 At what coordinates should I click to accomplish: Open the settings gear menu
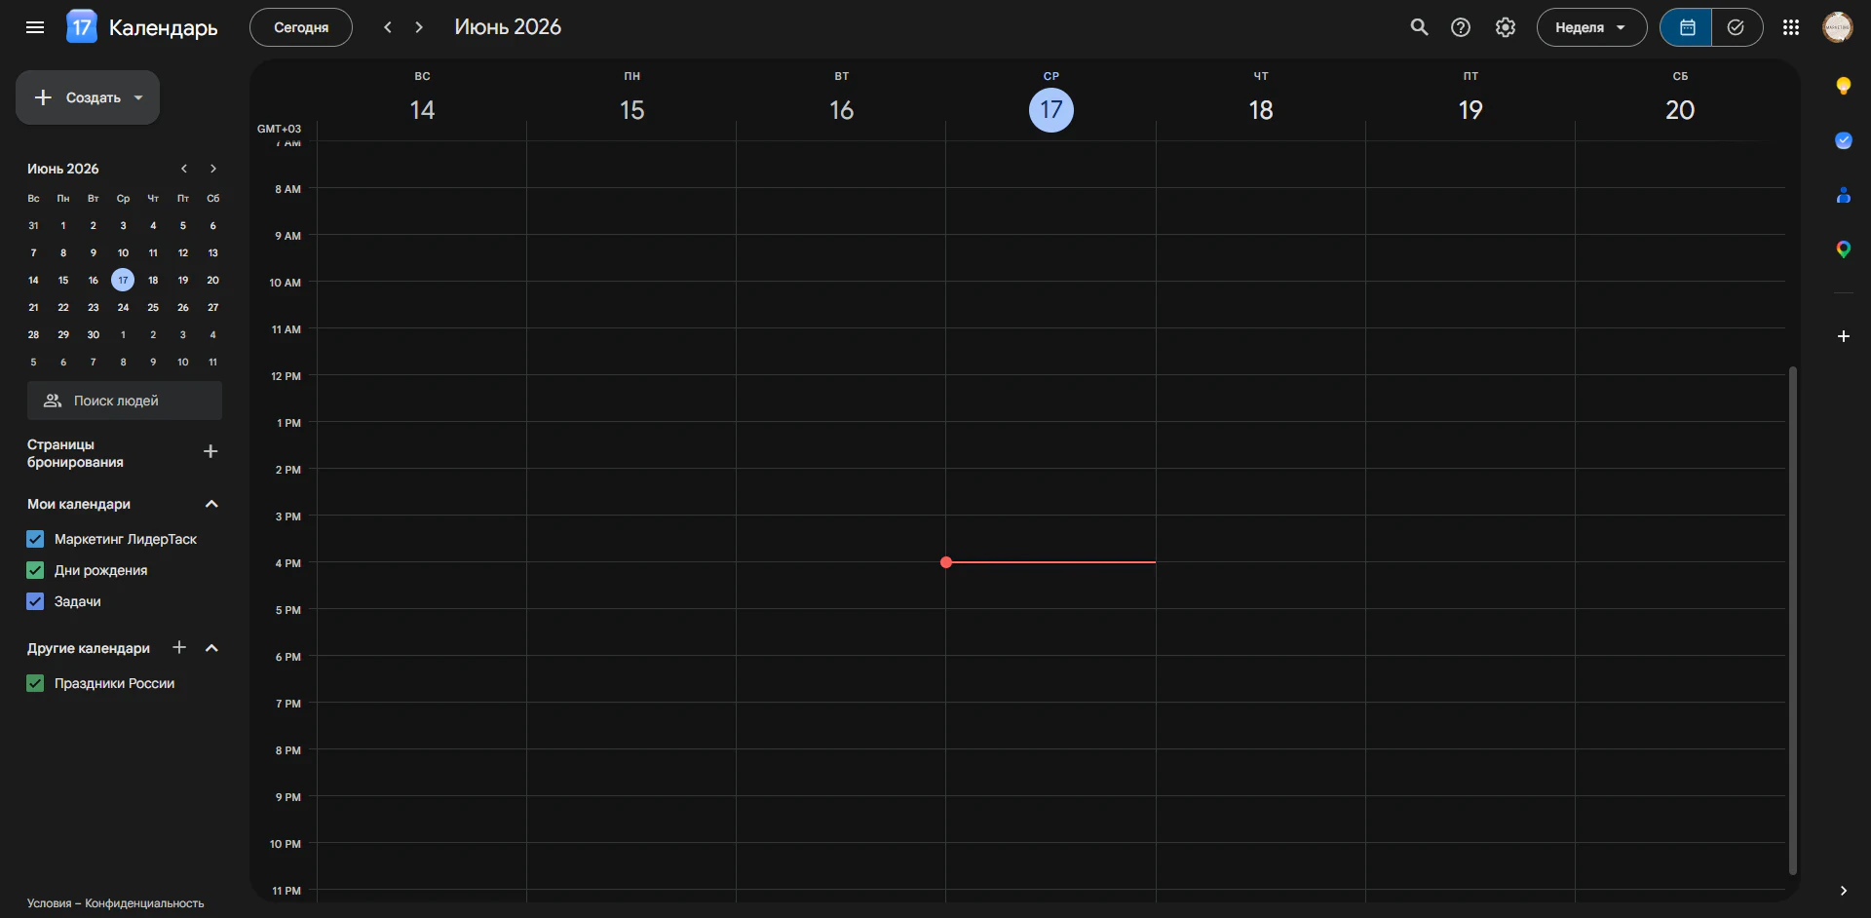coord(1506,27)
